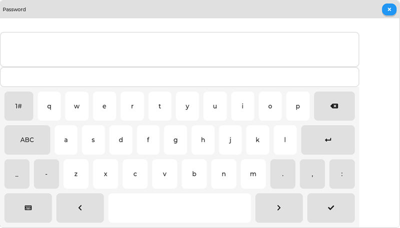Image resolution: width=400 pixels, height=228 pixels.
Task: Tap the backspace delete key
Action: [x=334, y=106]
